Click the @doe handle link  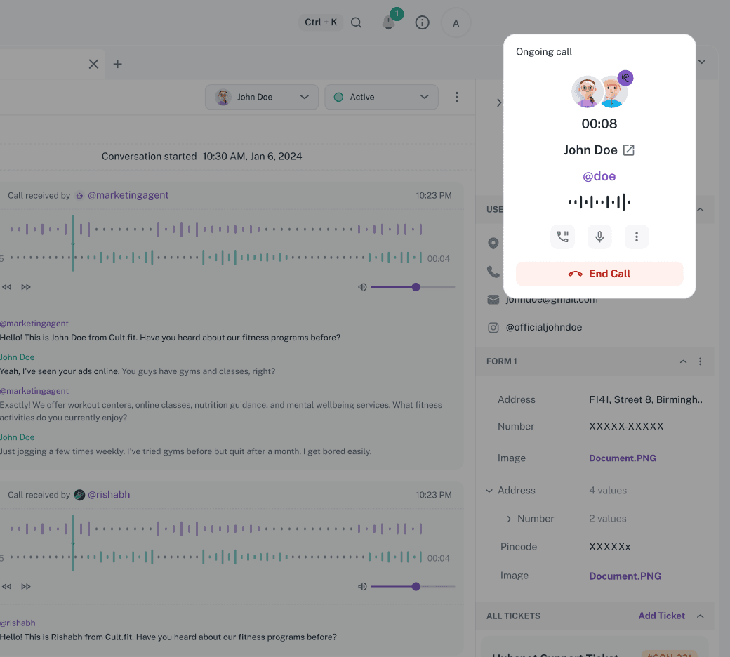pyautogui.click(x=599, y=176)
